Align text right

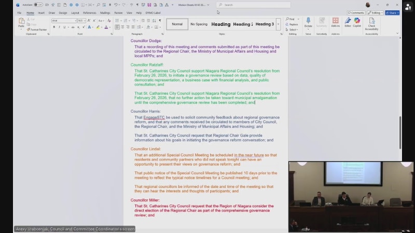pos(128,27)
